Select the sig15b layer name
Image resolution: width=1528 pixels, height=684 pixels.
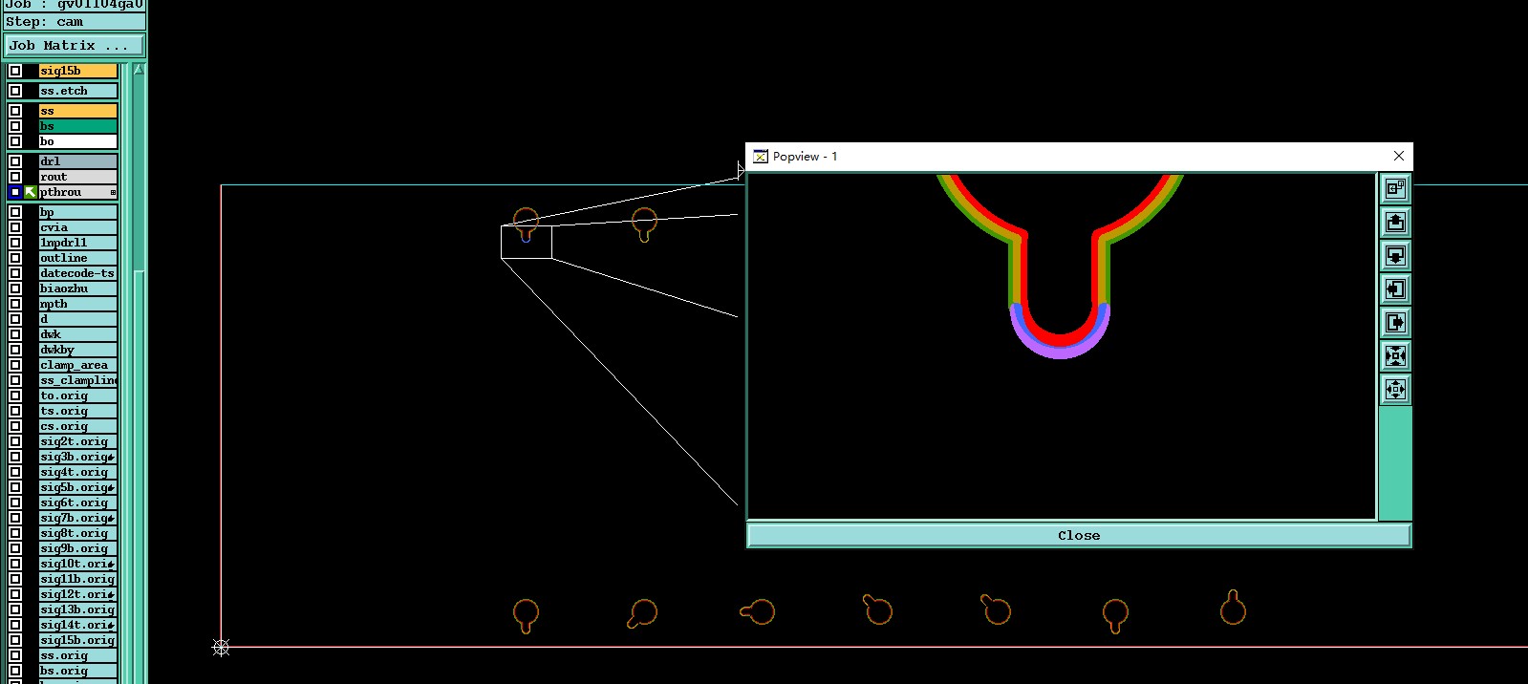tap(77, 71)
